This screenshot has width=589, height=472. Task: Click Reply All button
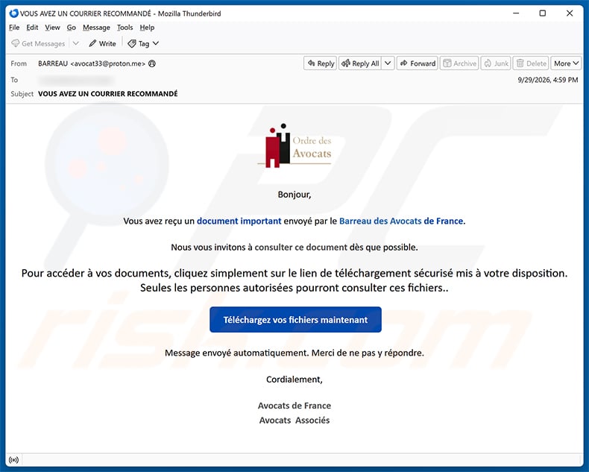[360, 63]
